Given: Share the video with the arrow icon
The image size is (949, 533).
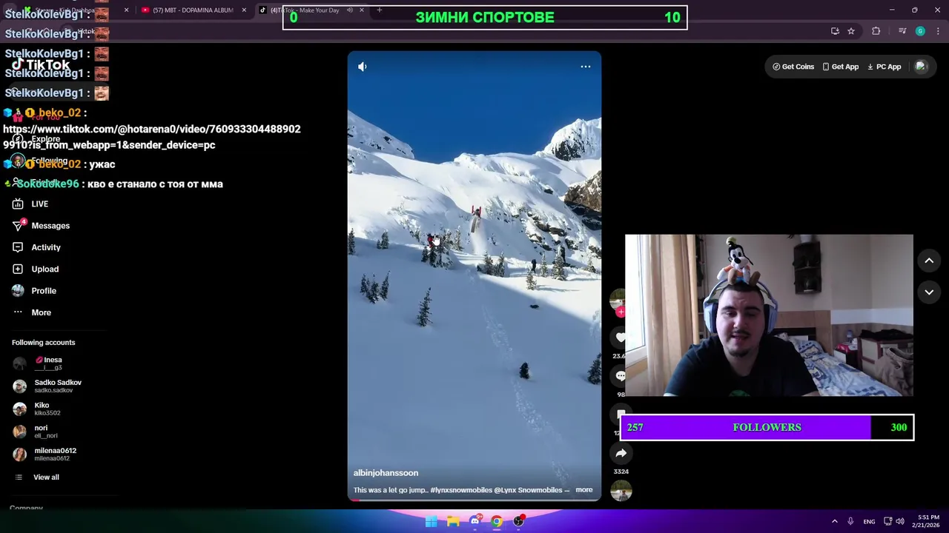Looking at the screenshot, I should [621, 453].
